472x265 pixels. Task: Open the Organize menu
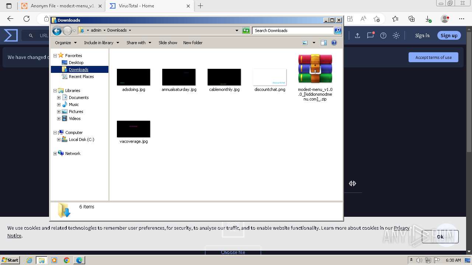click(66, 43)
